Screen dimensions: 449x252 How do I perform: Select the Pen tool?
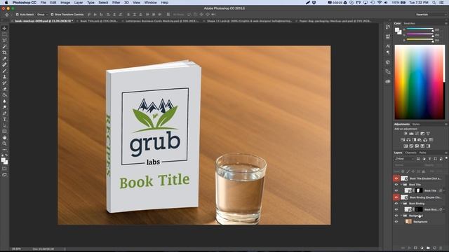pos(4,113)
